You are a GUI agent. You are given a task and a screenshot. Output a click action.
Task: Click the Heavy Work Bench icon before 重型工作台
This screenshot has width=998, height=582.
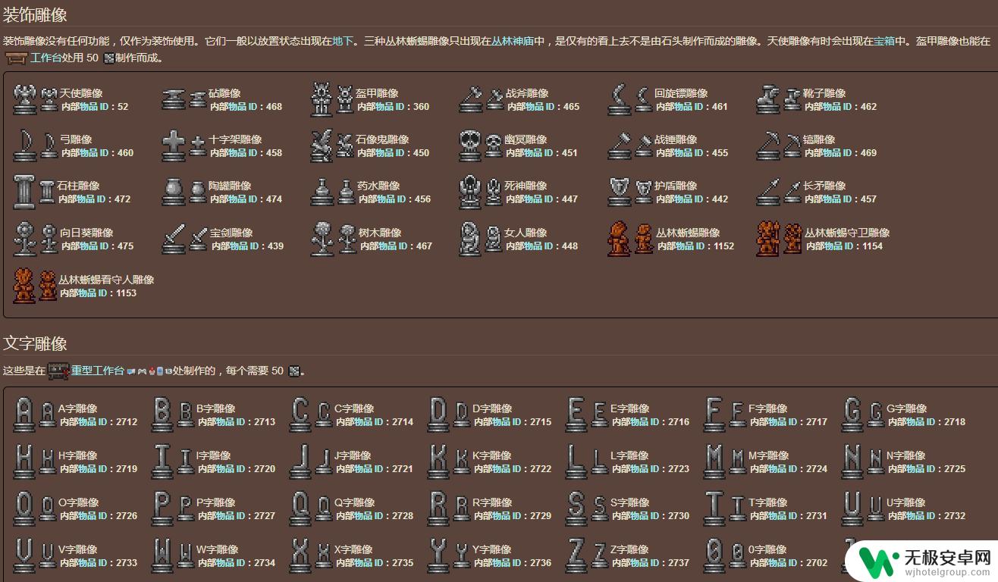[58, 371]
